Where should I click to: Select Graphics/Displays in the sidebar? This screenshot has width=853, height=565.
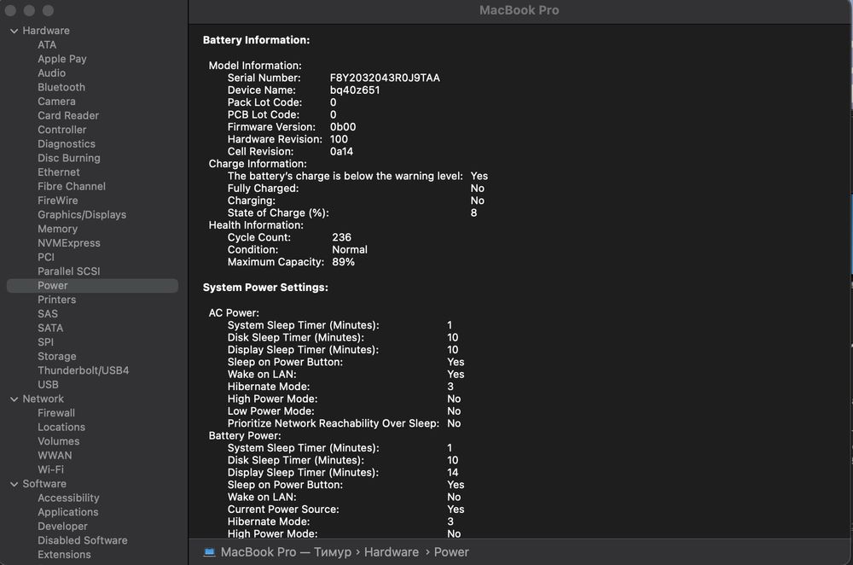pos(82,214)
